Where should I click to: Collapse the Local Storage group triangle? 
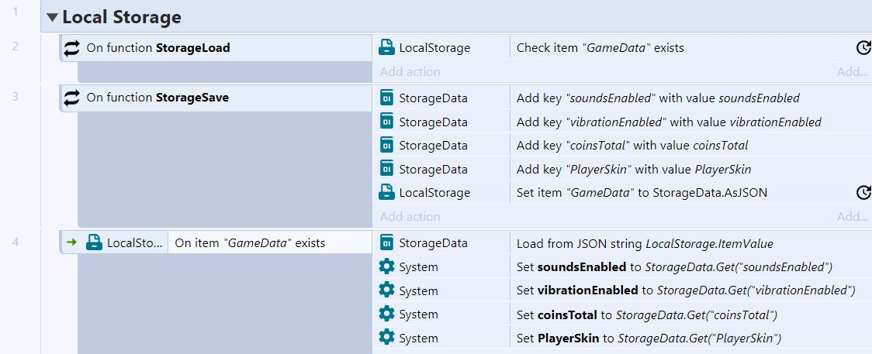(x=52, y=17)
